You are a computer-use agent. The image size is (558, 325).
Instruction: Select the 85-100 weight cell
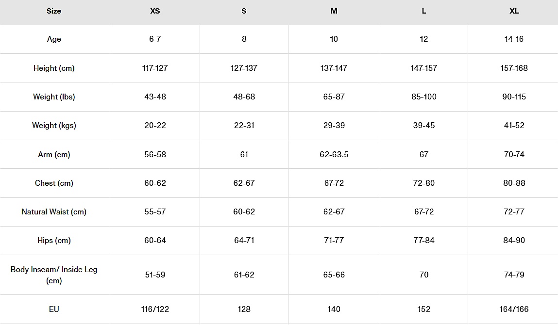click(x=424, y=97)
